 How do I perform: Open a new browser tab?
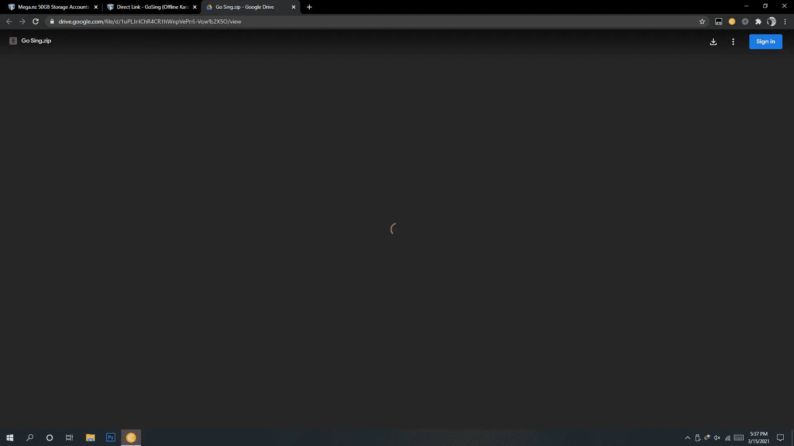(x=309, y=7)
